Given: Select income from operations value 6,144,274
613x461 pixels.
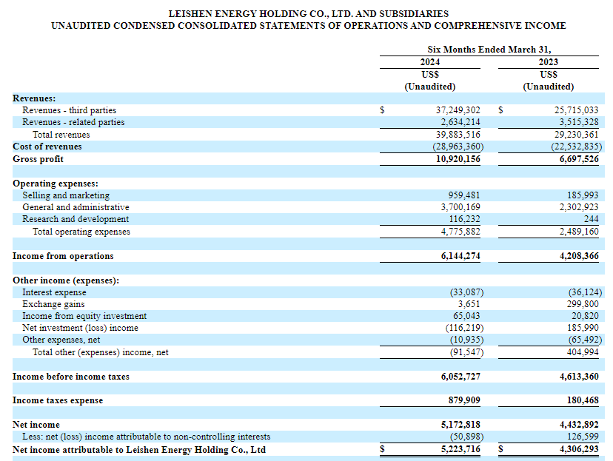Looking at the screenshot, I should (x=460, y=256).
